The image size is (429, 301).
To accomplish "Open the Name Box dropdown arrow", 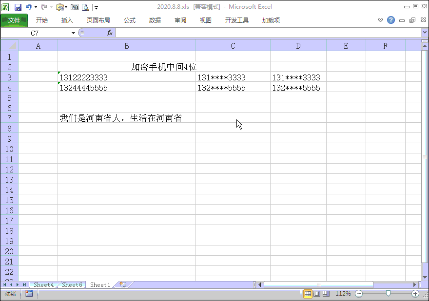I will click(73, 33).
